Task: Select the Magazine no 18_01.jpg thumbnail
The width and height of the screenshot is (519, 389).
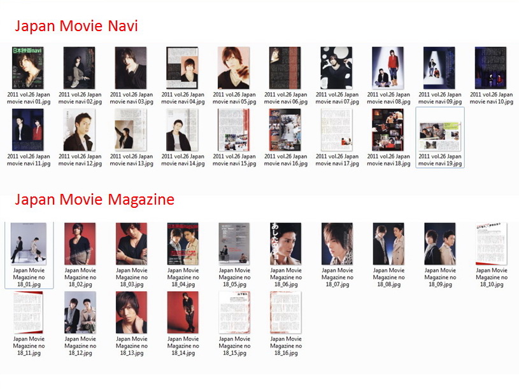Action: click(29, 243)
